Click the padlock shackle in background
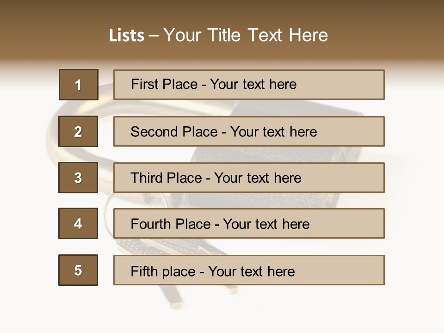 [x=51, y=139]
